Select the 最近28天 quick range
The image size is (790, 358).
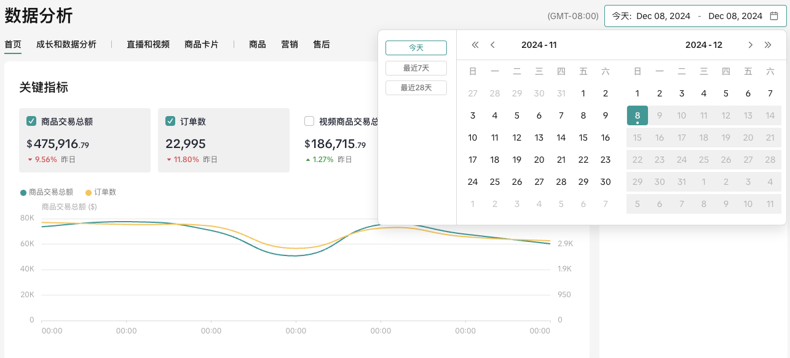click(x=416, y=88)
